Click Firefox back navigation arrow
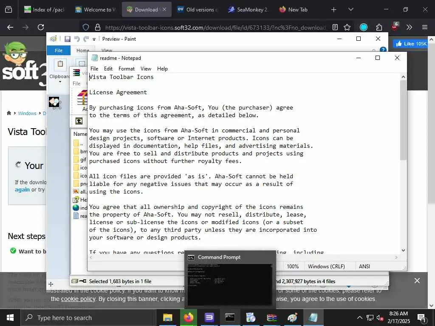Viewport: 435px width, 326px height. click(x=10, y=27)
